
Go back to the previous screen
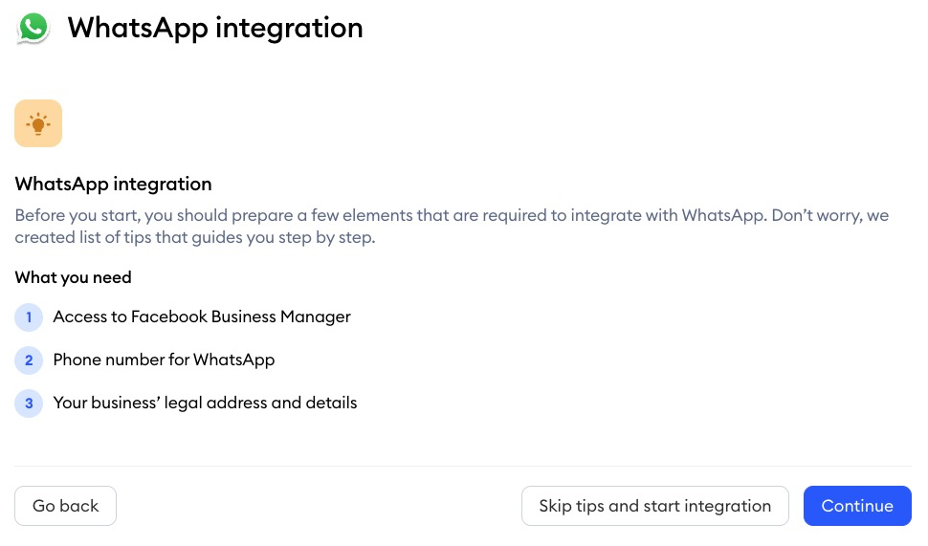(65, 506)
